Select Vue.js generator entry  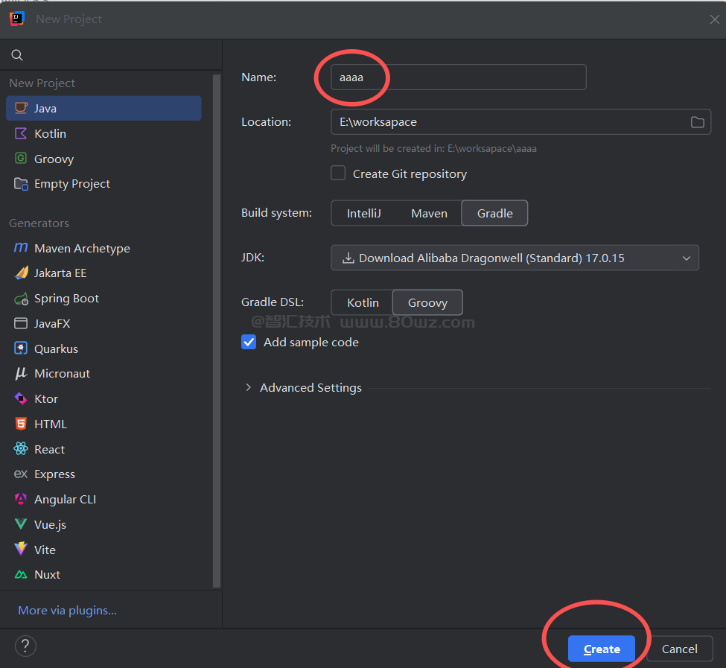(104, 524)
